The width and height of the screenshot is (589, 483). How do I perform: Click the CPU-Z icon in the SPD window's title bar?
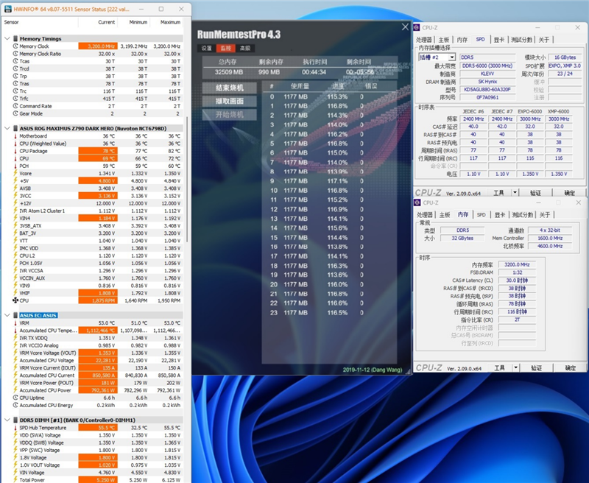417,28
